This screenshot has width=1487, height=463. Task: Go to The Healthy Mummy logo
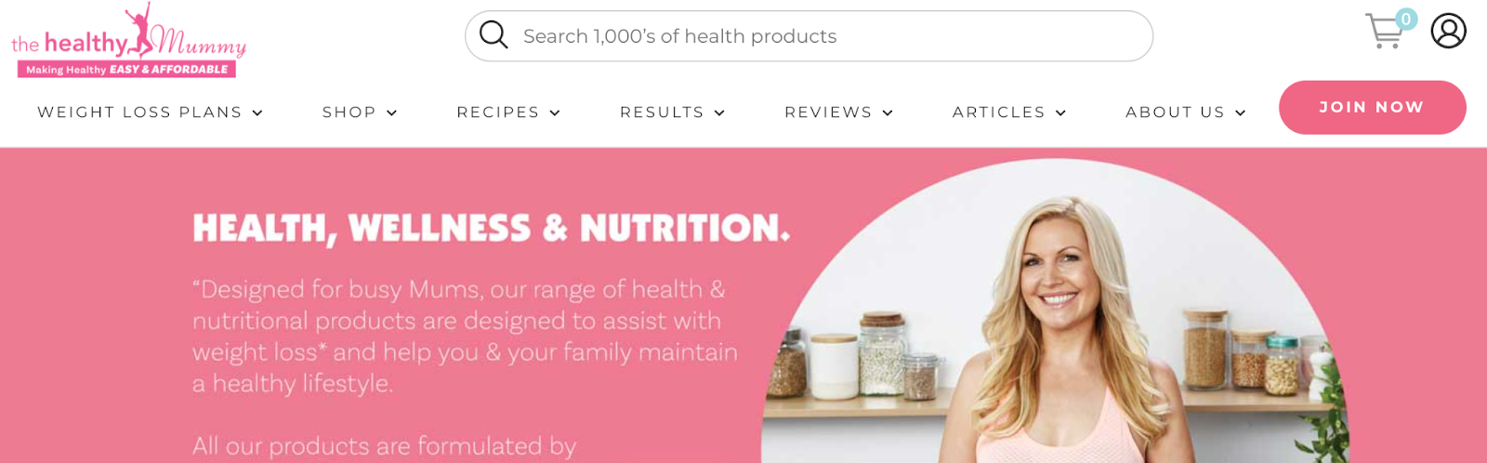128,40
